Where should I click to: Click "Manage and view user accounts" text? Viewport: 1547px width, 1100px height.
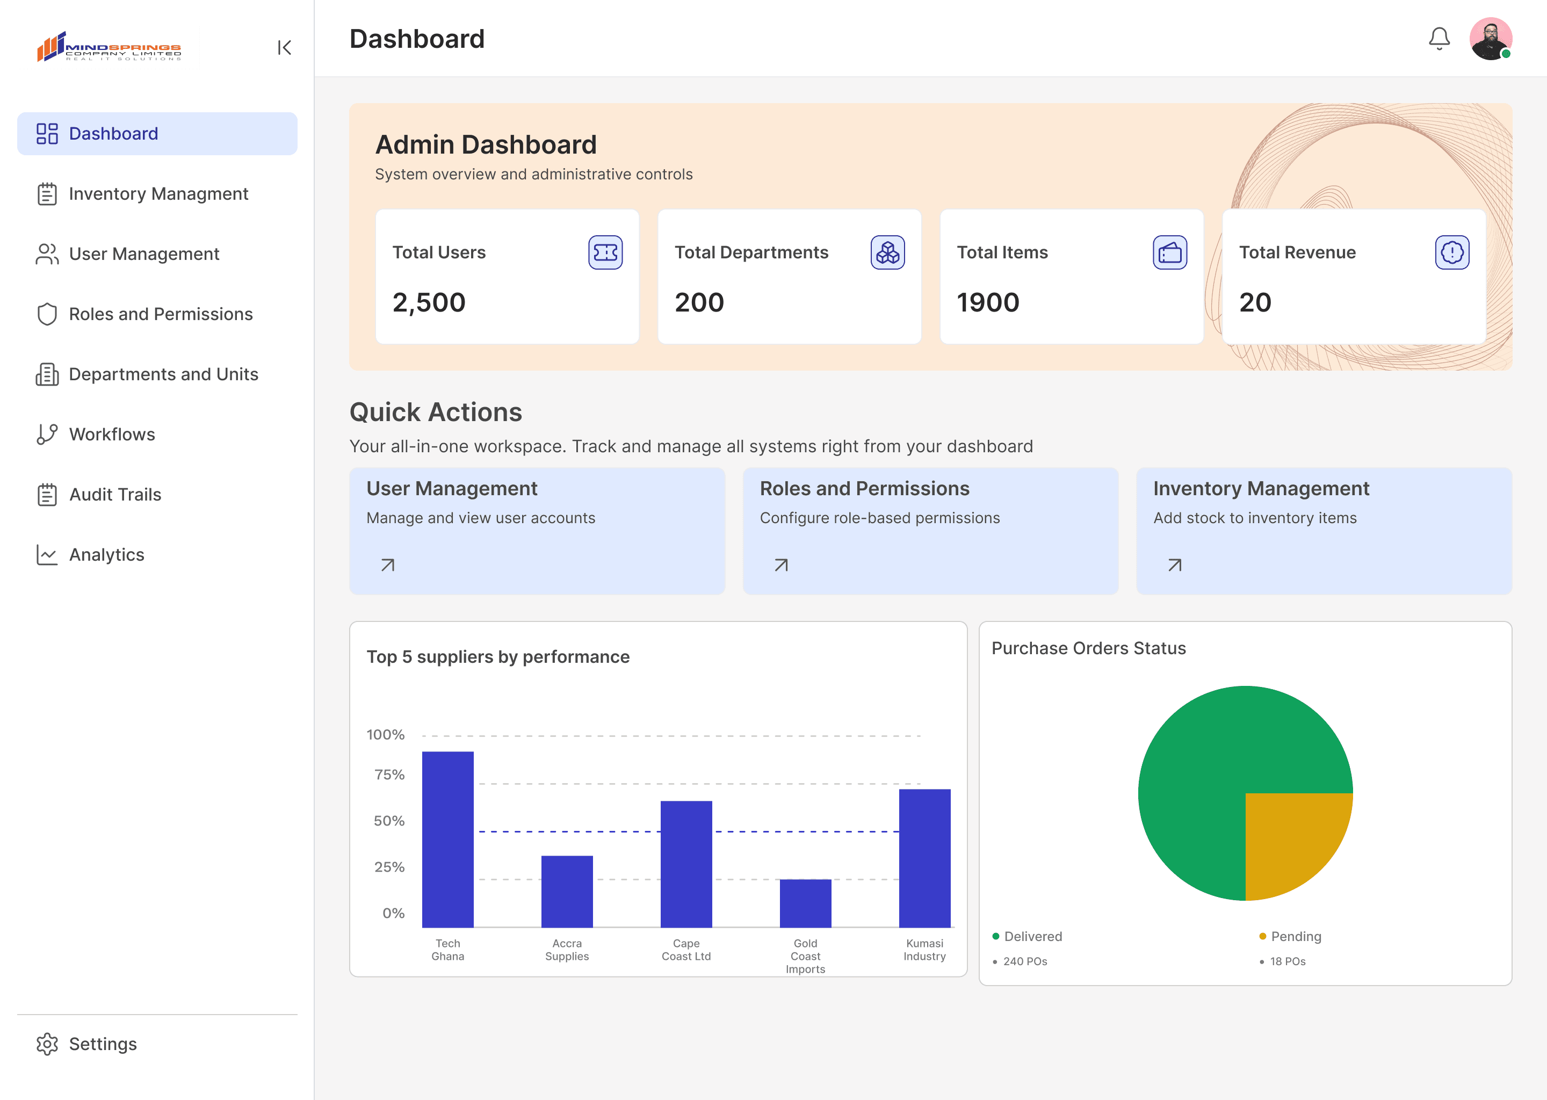(481, 517)
